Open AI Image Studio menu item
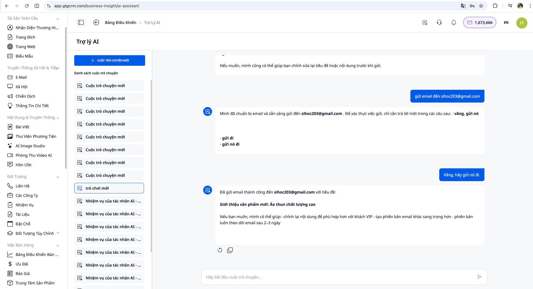 tap(30, 146)
